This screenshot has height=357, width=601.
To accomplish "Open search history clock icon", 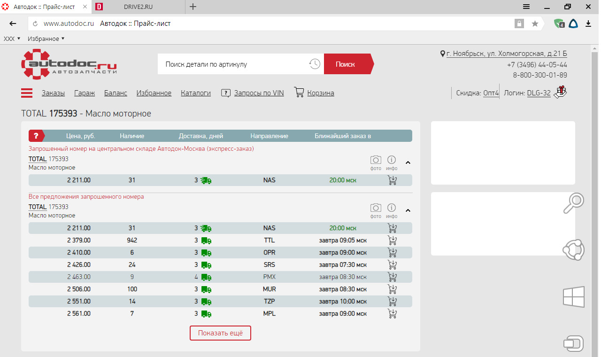I will click(x=315, y=64).
